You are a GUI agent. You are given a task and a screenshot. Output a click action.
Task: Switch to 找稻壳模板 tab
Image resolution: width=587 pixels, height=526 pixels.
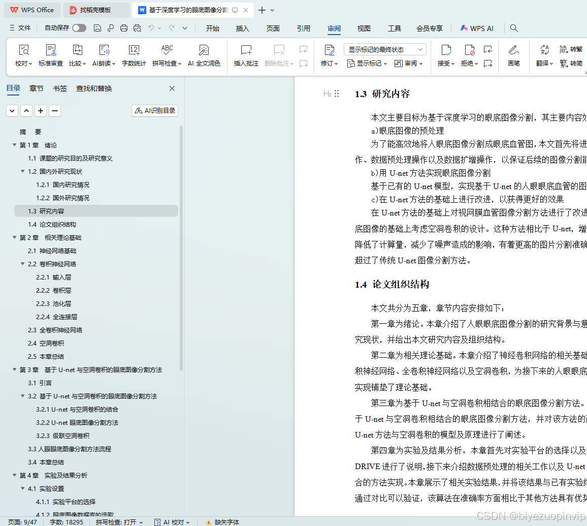(95, 10)
